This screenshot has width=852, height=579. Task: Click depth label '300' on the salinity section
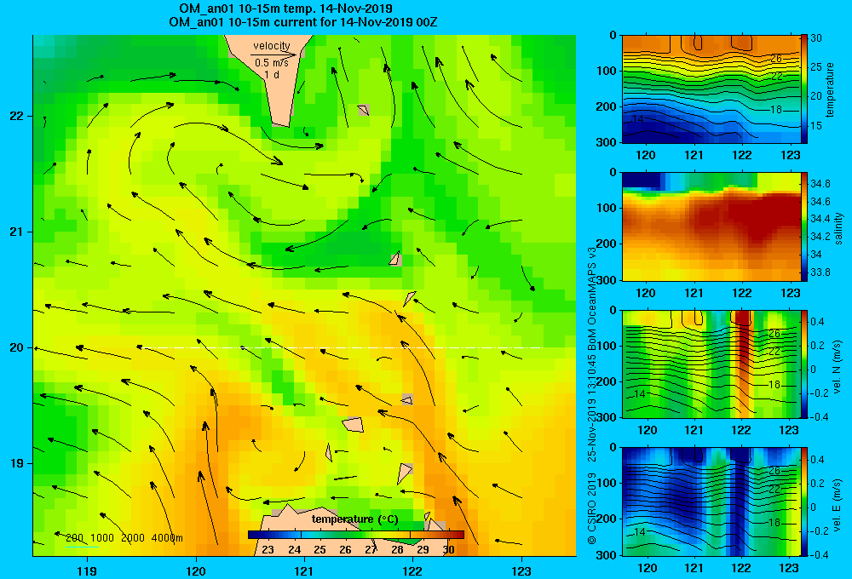607,280
